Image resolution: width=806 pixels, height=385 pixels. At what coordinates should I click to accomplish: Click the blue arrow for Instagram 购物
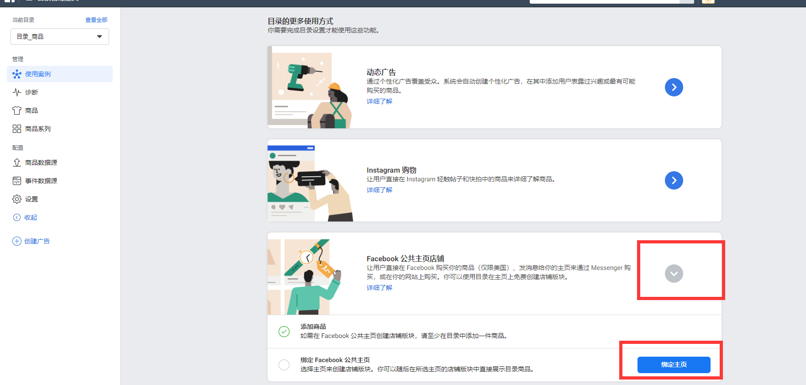click(674, 180)
